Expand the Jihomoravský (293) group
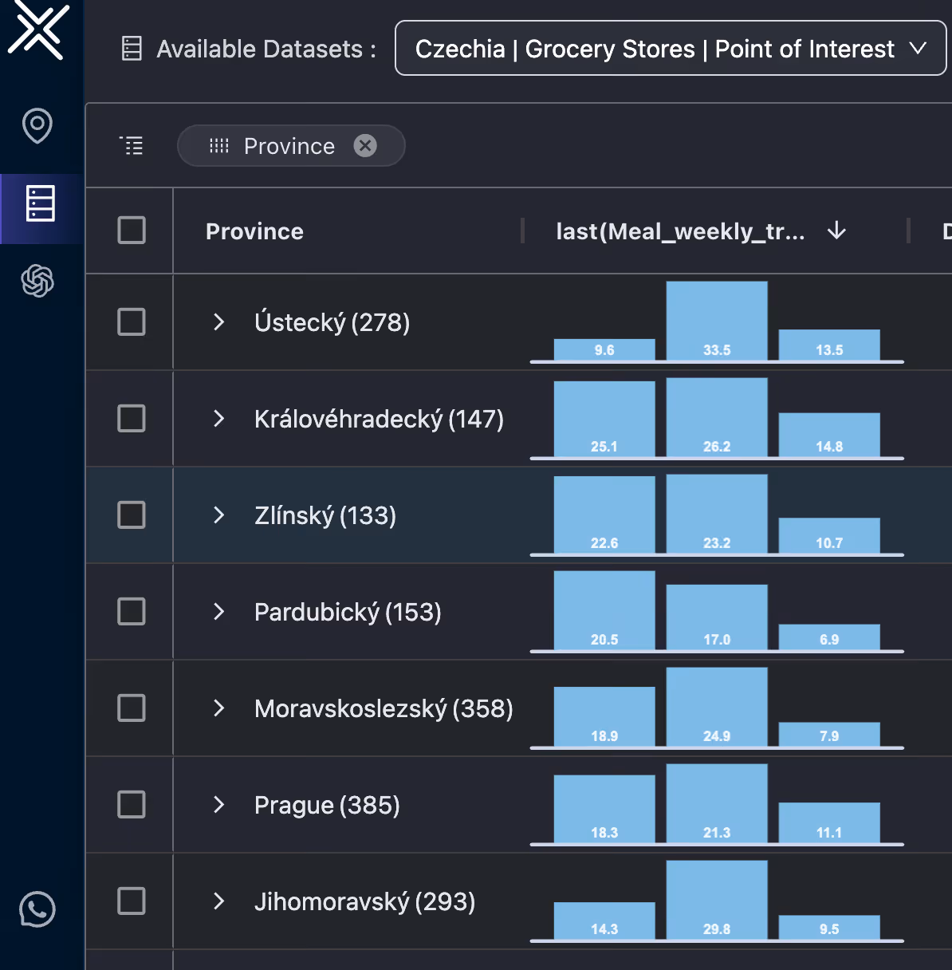 pos(219,901)
